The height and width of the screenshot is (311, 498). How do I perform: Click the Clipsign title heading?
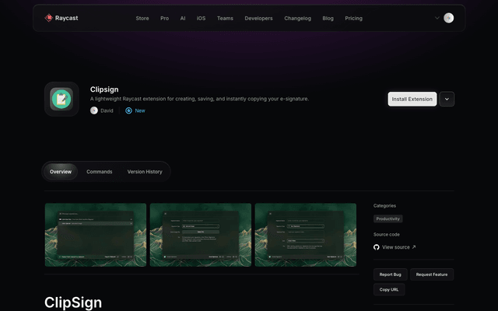(104, 89)
